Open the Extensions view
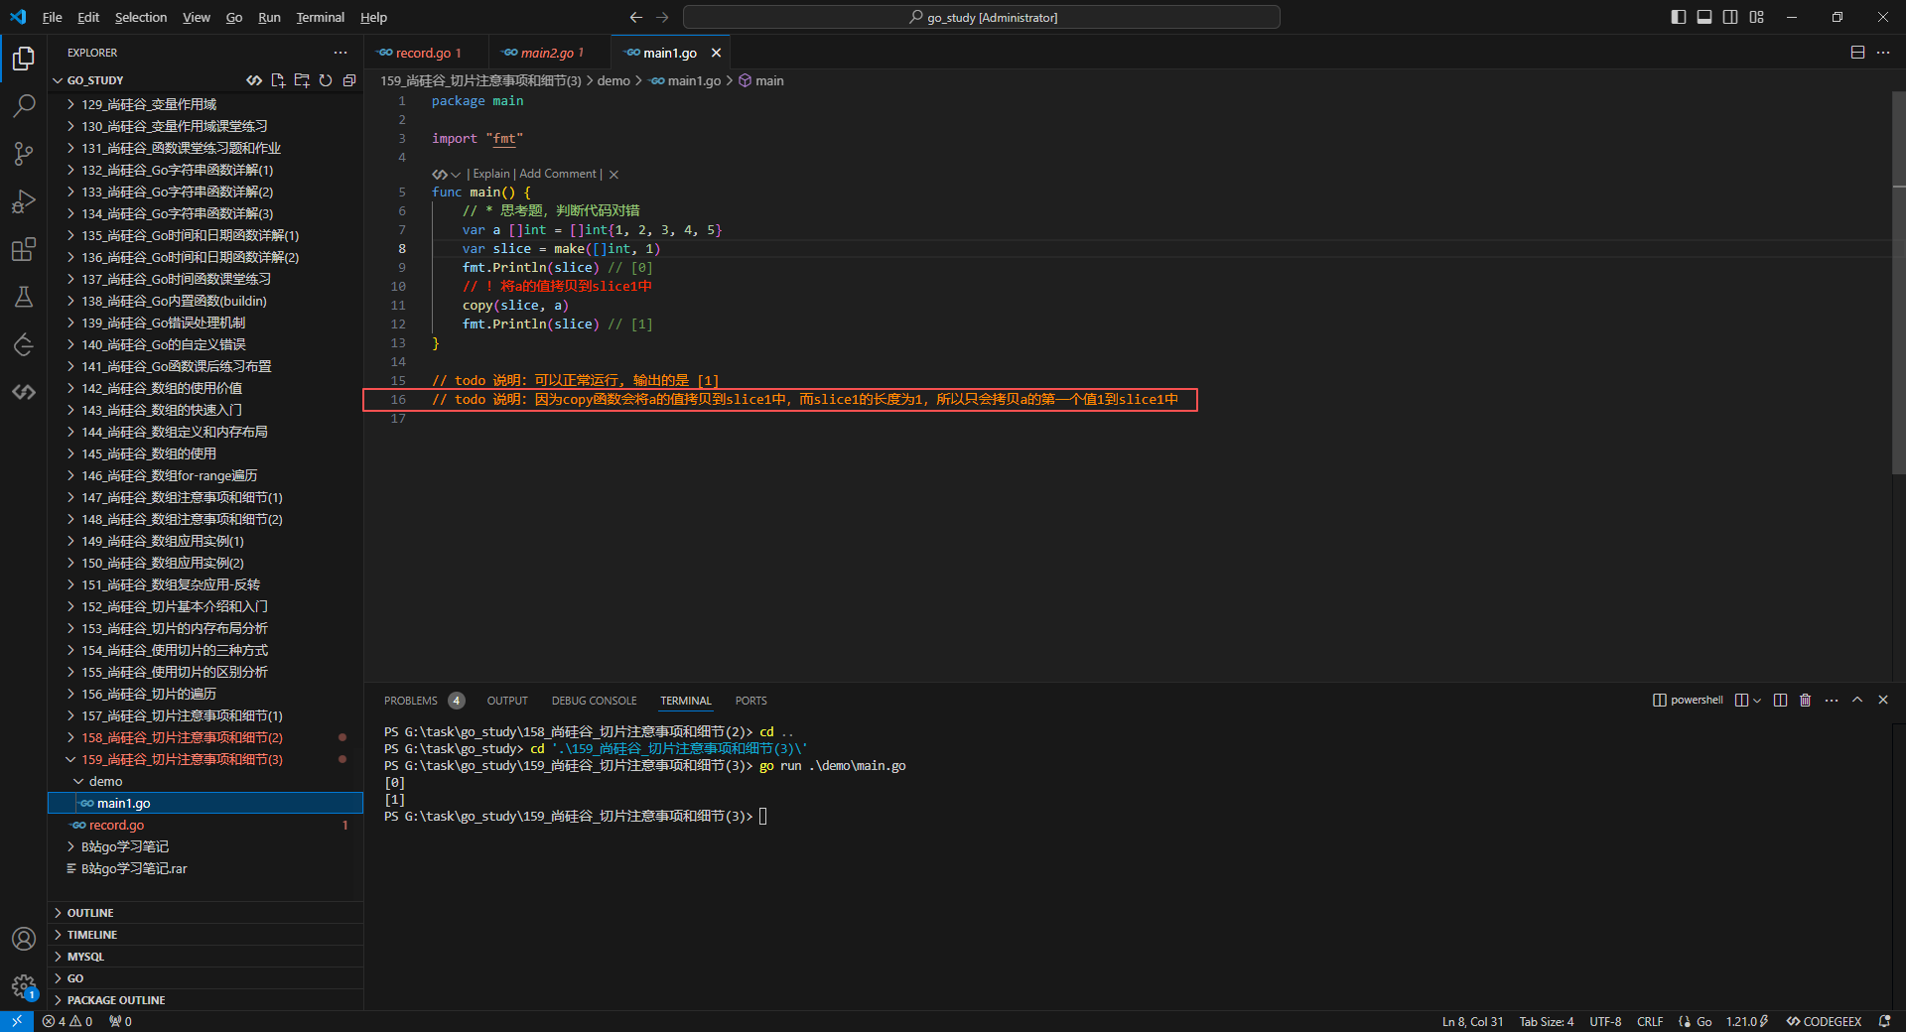Viewport: 1906px width, 1032px height. 24,249
